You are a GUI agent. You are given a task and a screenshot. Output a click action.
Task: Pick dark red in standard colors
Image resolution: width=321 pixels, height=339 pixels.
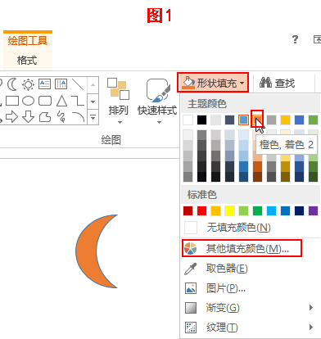(x=188, y=210)
